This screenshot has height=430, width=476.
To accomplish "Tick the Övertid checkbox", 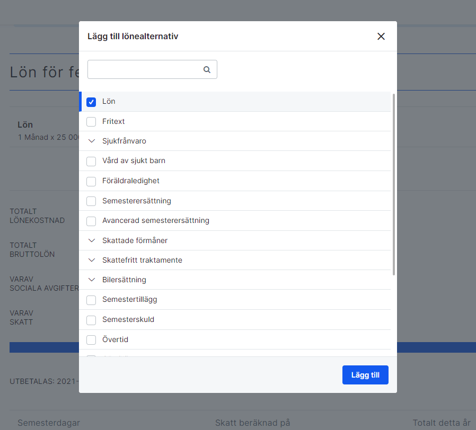I will [91, 340].
